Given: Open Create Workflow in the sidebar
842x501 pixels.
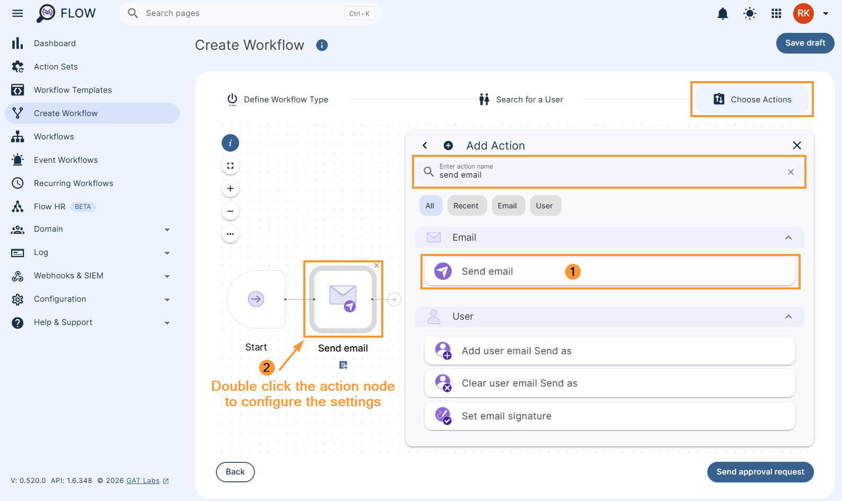Looking at the screenshot, I should point(92,113).
